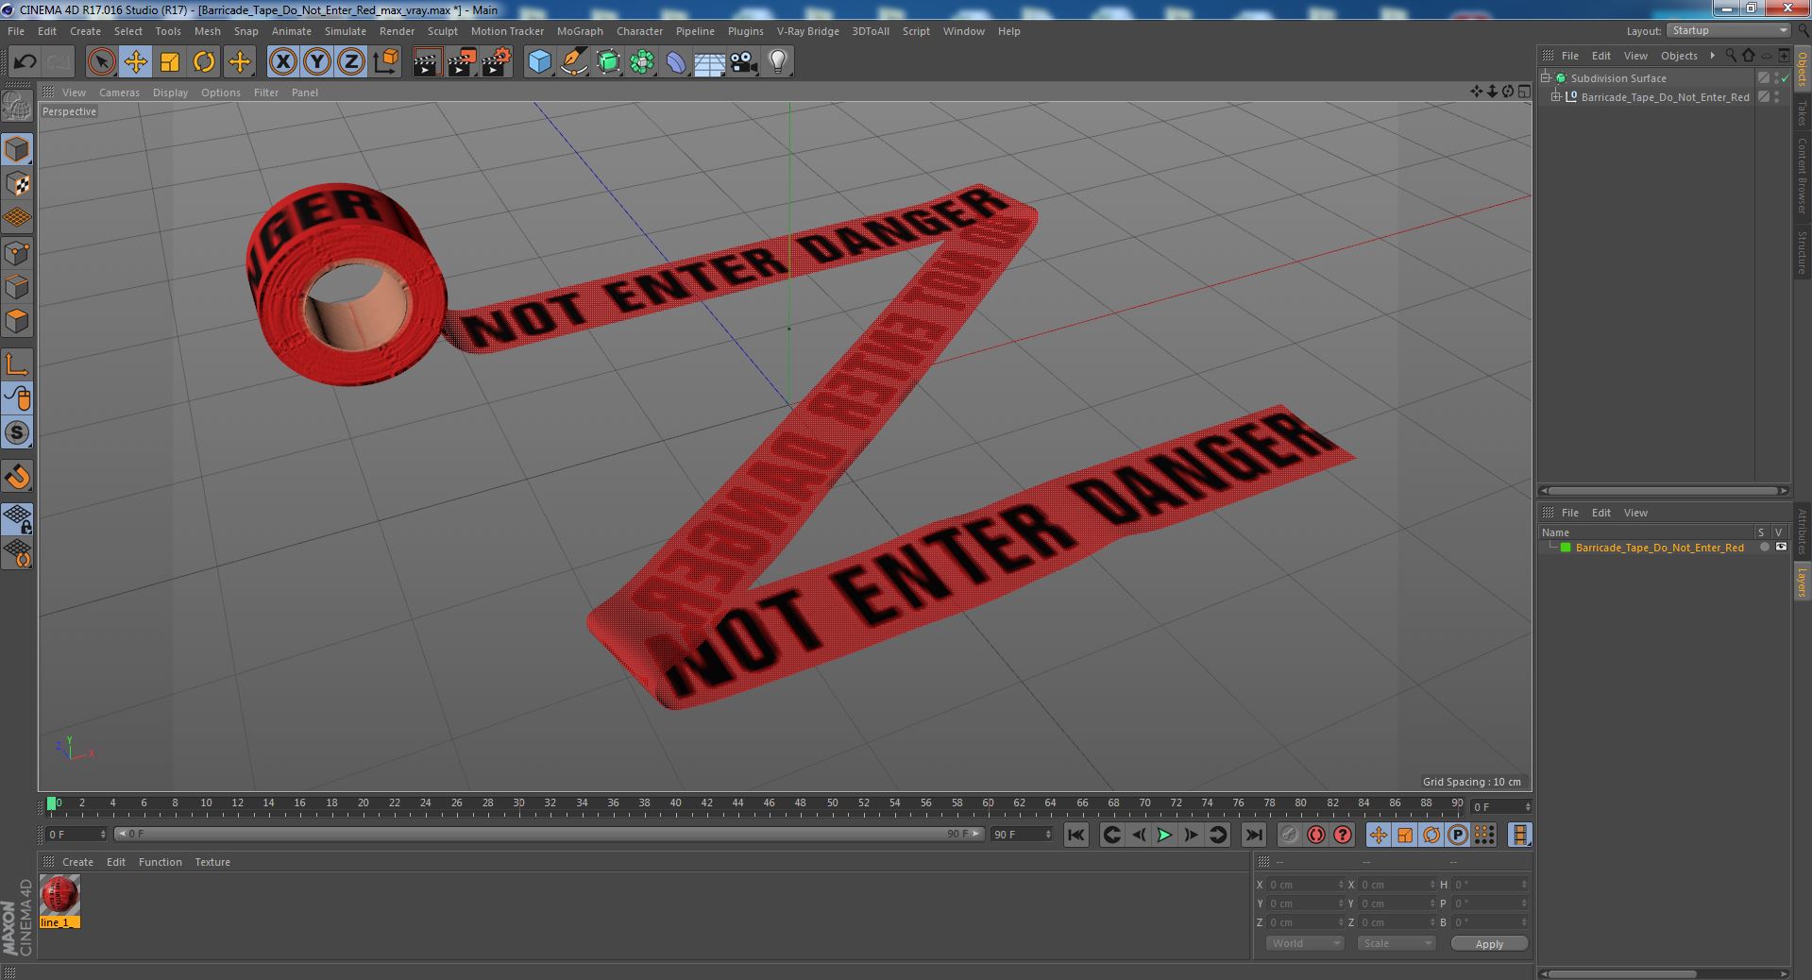This screenshot has width=1812, height=980.
Task: Open the World coordinate dropdown
Action: point(1304,943)
